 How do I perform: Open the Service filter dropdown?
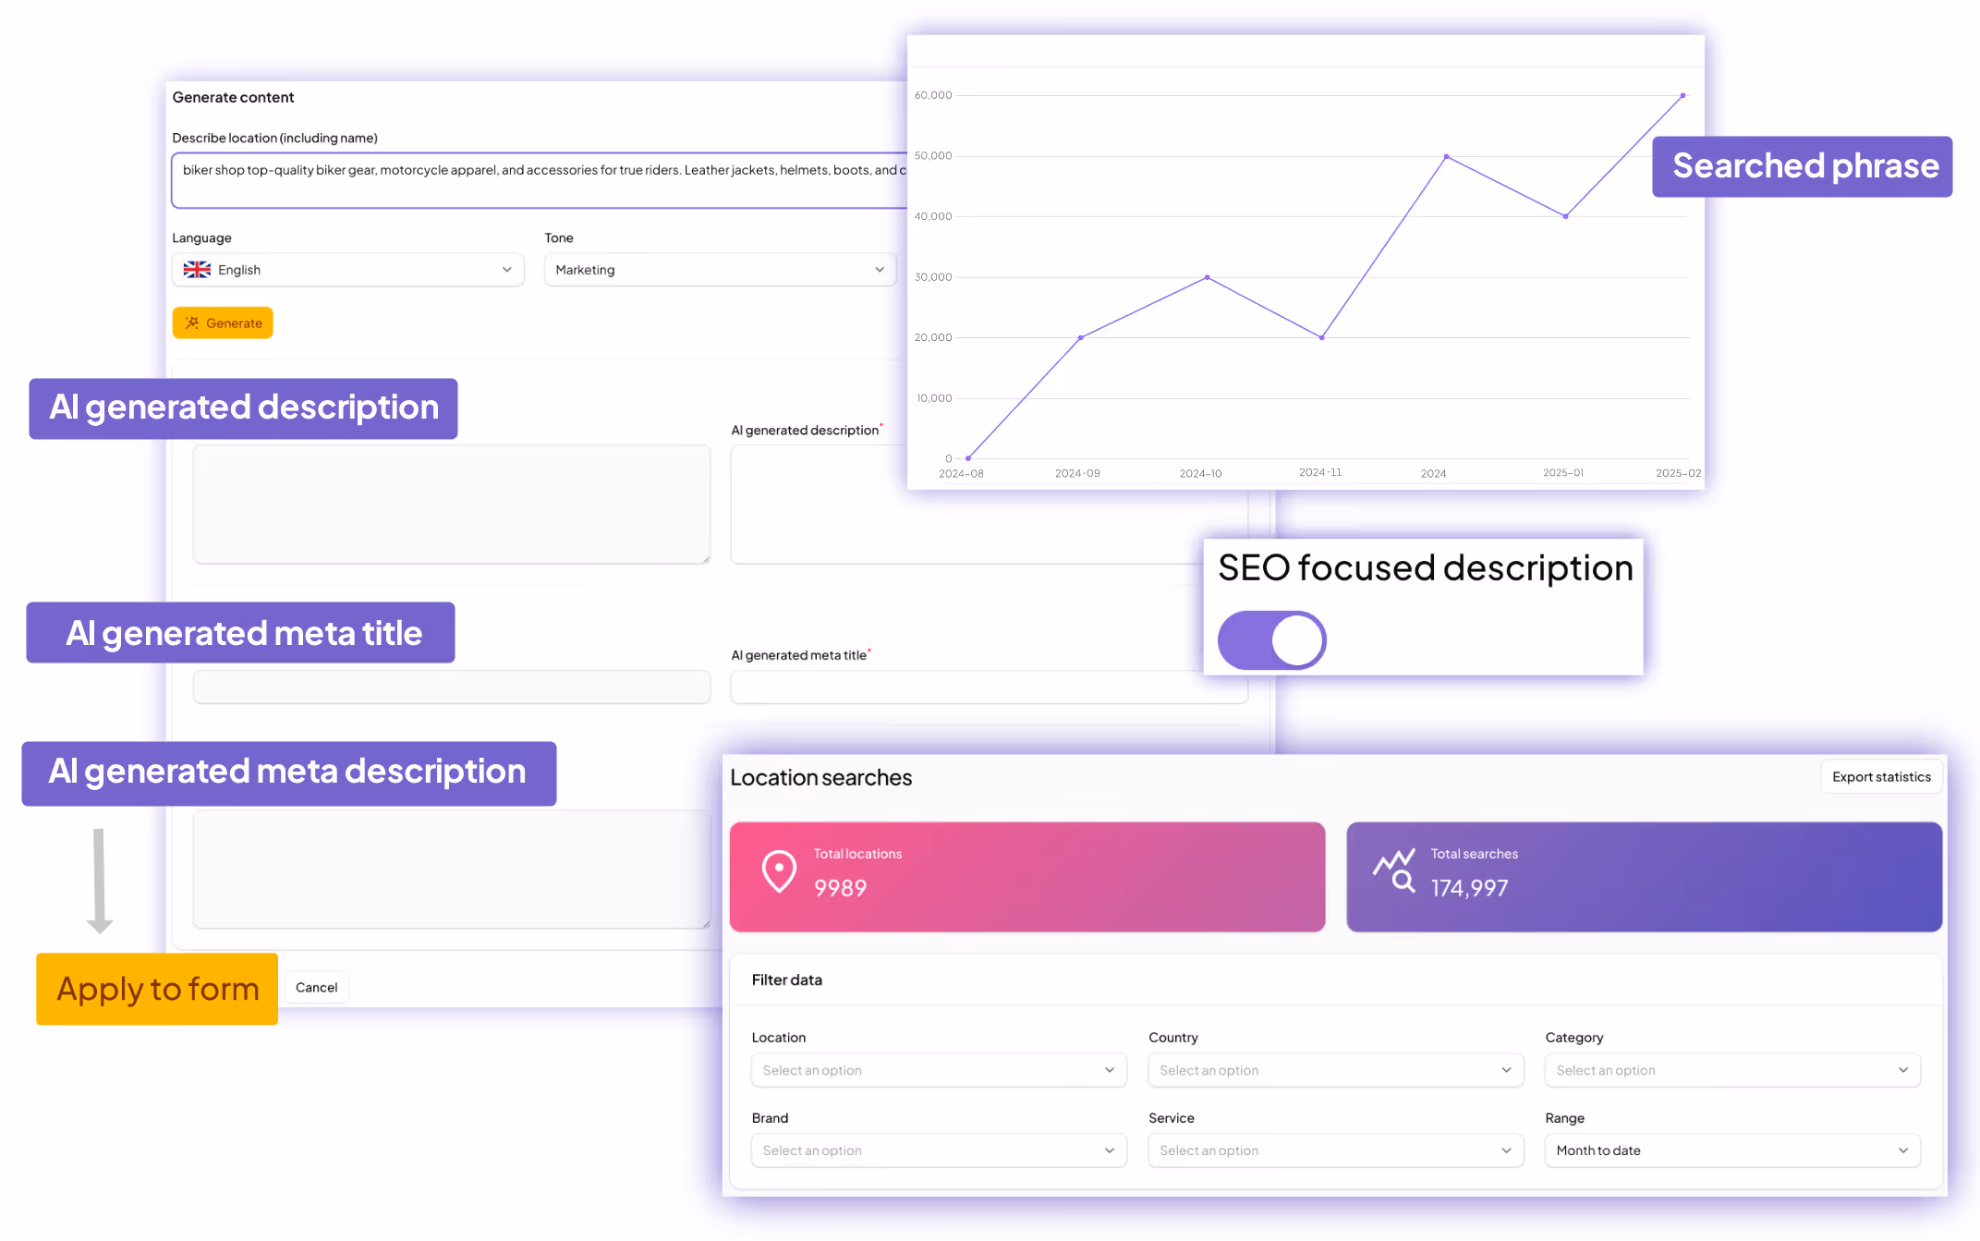[x=1334, y=1150]
